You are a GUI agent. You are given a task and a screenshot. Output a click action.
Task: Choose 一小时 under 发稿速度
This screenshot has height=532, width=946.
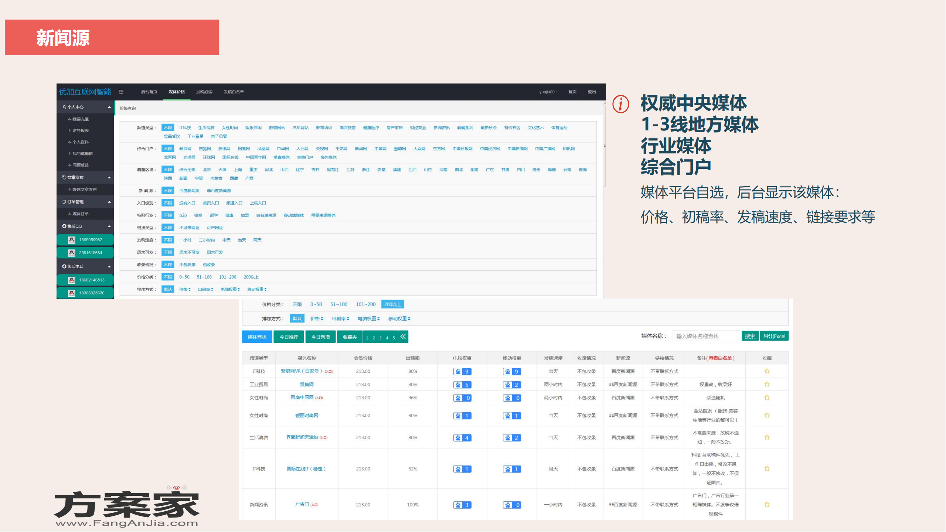(x=185, y=240)
